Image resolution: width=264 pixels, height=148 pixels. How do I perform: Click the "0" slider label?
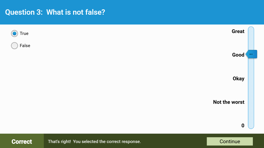pyautogui.click(x=243, y=126)
